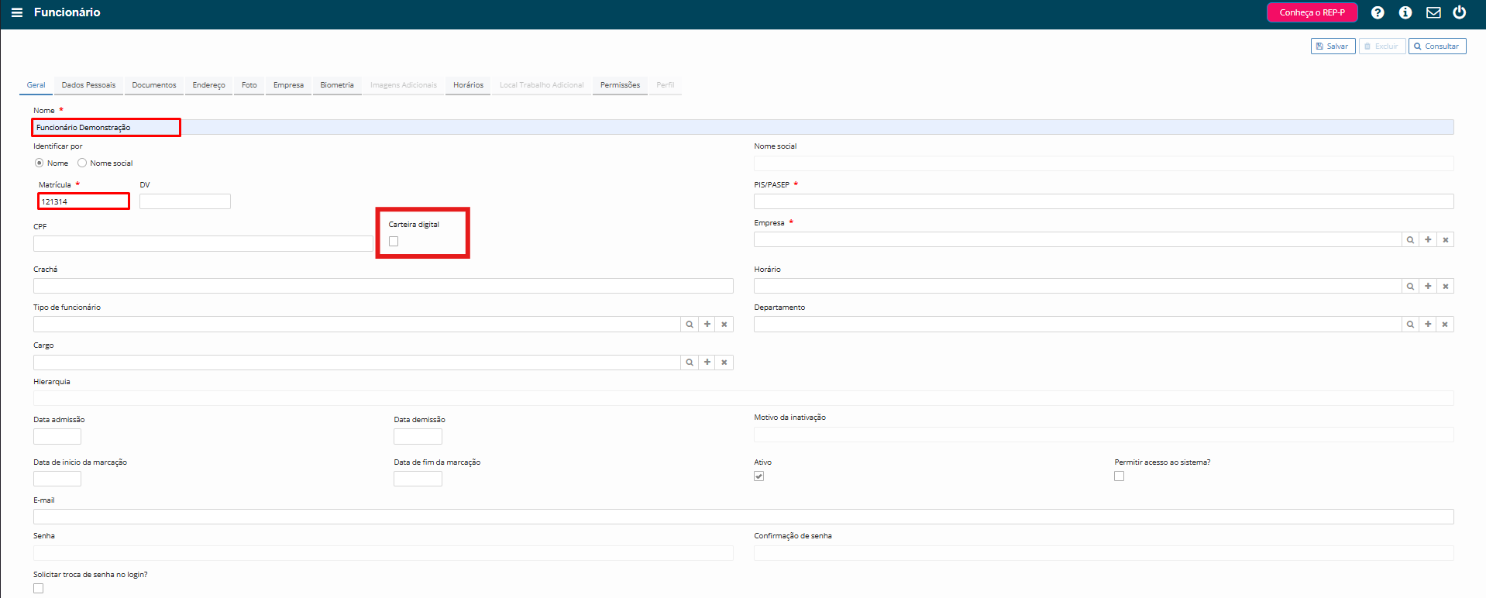Click the Conheça o REP-P button
This screenshot has height=598, width=1486.
[x=1312, y=12]
